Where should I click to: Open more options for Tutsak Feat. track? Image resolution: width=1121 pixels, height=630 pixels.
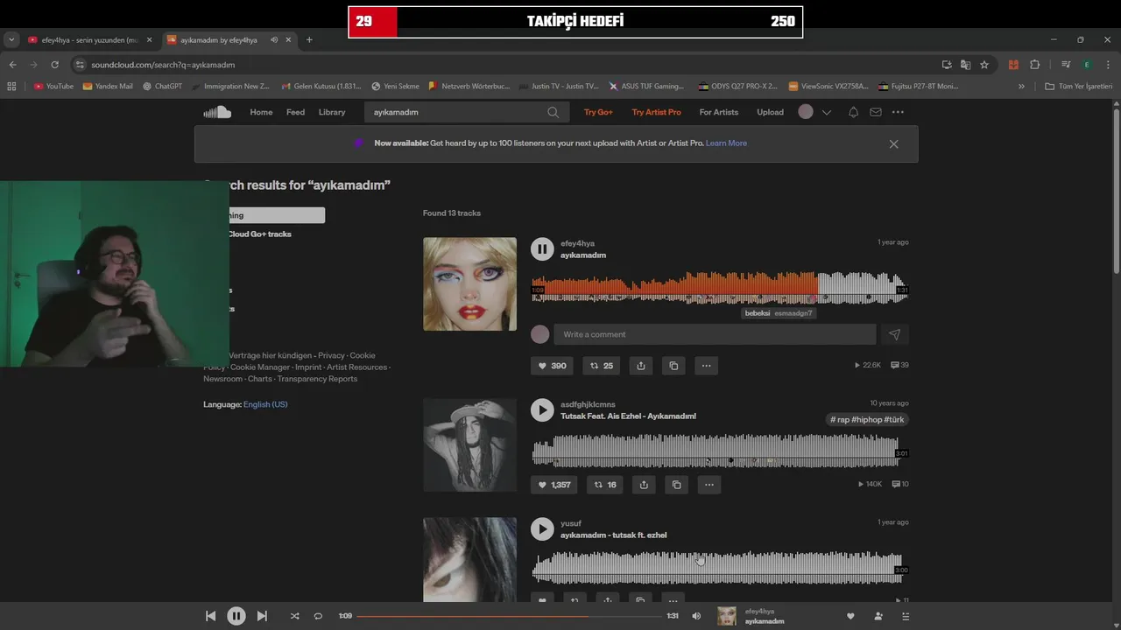[x=709, y=485]
